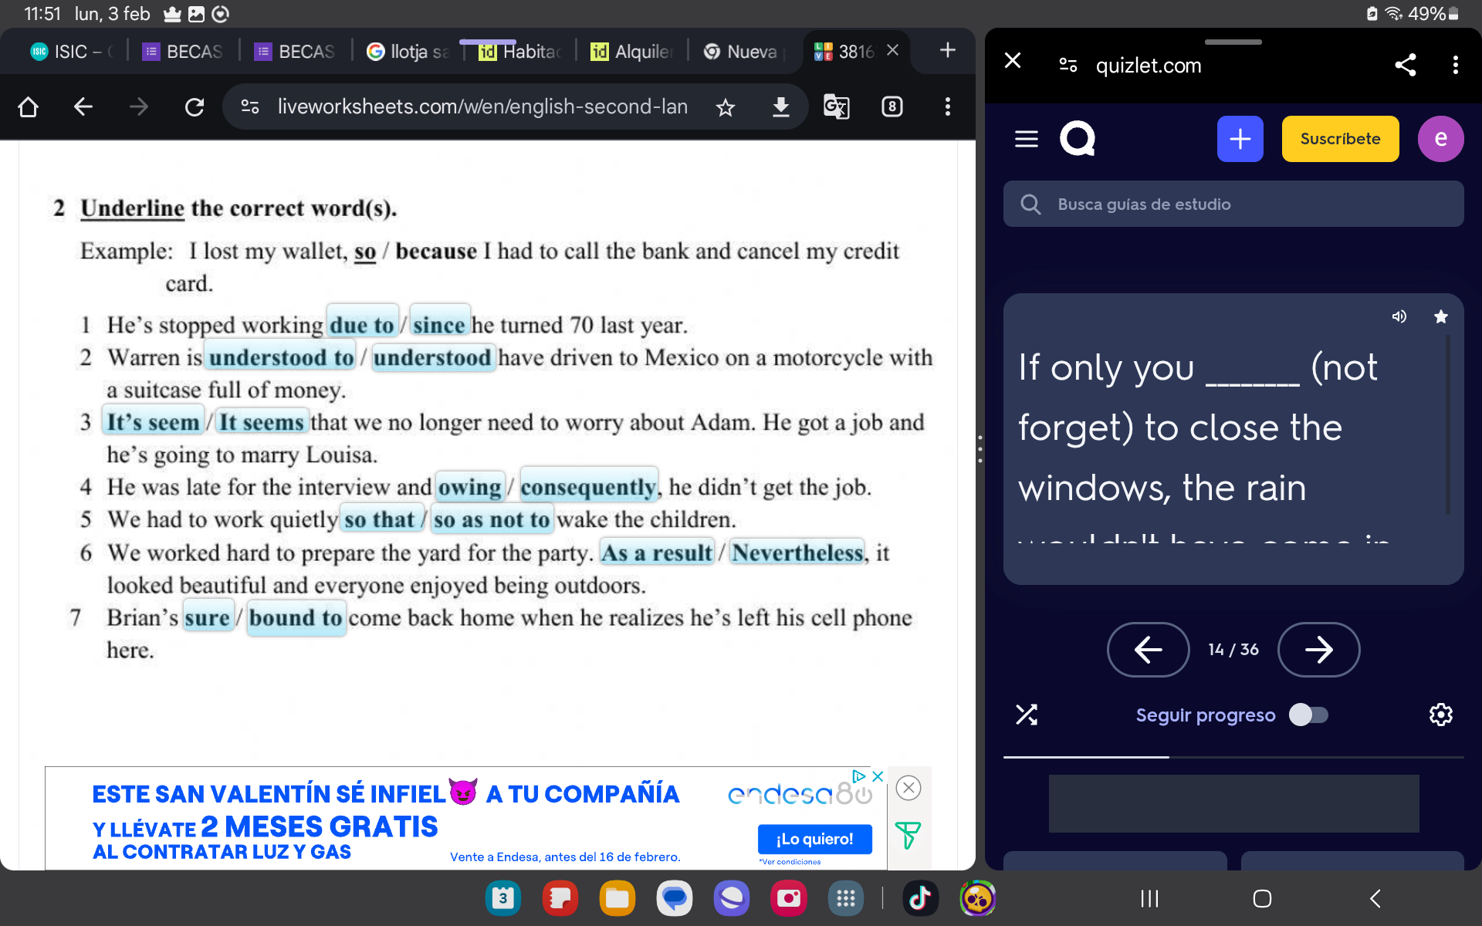Click the shuffle (crossed arrows) icon
The width and height of the screenshot is (1482, 926).
pyautogui.click(x=1027, y=715)
